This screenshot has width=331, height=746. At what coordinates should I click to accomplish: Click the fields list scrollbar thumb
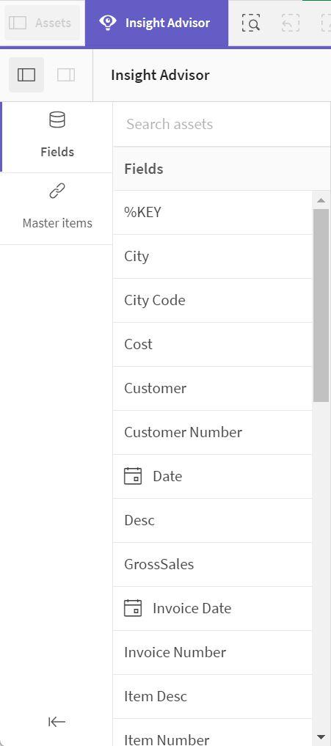point(321,305)
